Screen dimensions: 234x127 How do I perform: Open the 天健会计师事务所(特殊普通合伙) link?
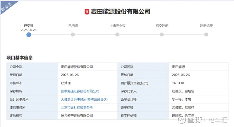pos(84,99)
